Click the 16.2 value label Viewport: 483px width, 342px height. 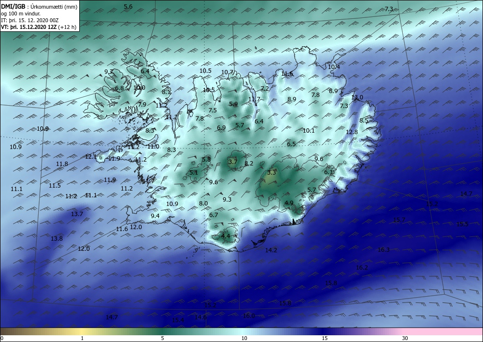click(x=362, y=267)
